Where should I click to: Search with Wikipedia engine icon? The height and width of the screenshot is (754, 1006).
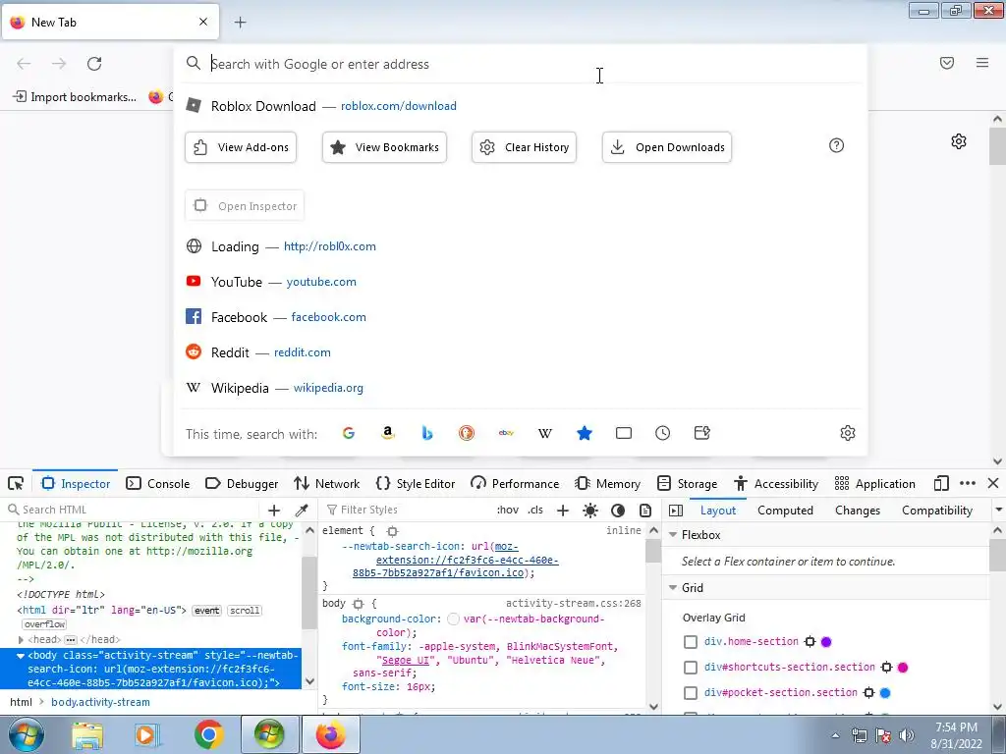pos(544,433)
